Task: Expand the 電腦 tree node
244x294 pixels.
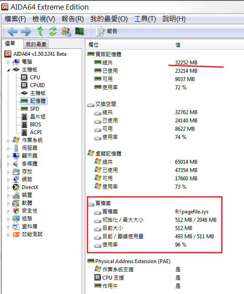Action: click(8, 62)
